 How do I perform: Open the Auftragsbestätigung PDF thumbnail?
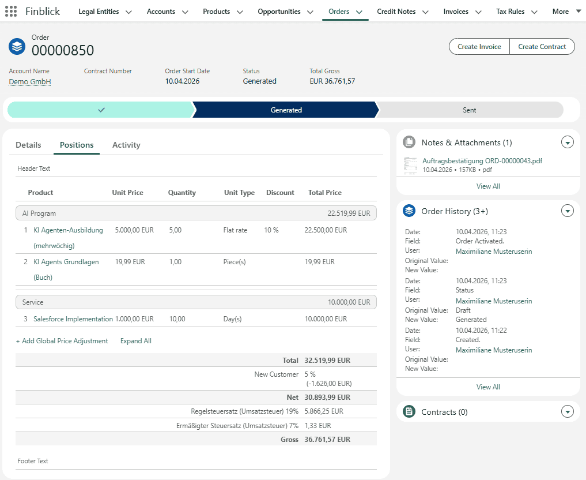[x=410, y=165]
